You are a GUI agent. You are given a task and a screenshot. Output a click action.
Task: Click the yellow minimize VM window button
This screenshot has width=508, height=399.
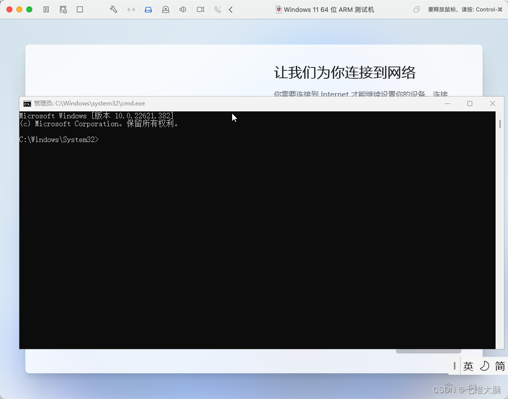pos(19,9)
